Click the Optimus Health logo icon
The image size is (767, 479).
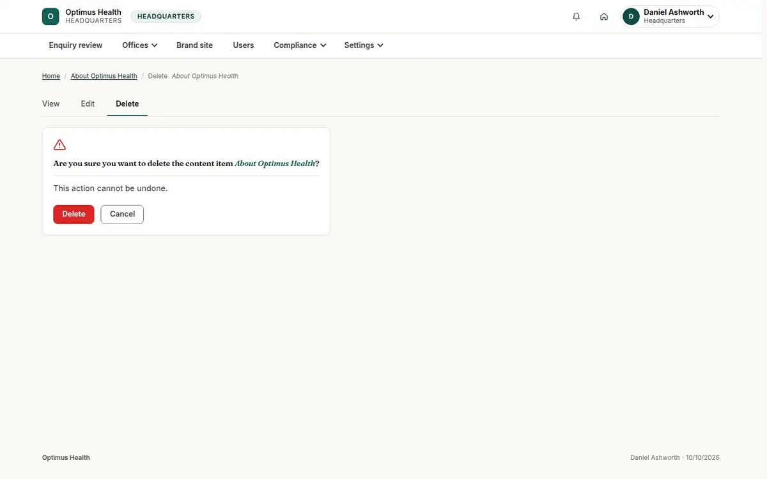(x=50, y=17)
